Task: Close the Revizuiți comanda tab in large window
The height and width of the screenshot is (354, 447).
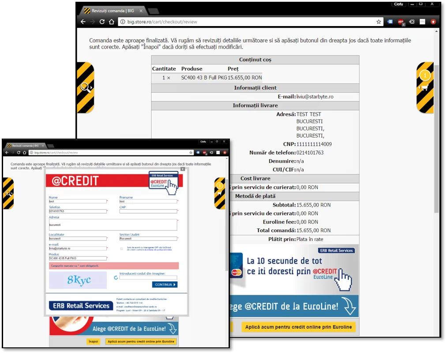Action: 141,11
